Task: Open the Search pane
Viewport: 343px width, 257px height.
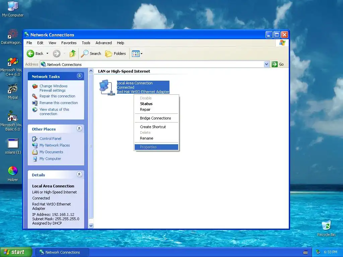Action: click(91, 54)
